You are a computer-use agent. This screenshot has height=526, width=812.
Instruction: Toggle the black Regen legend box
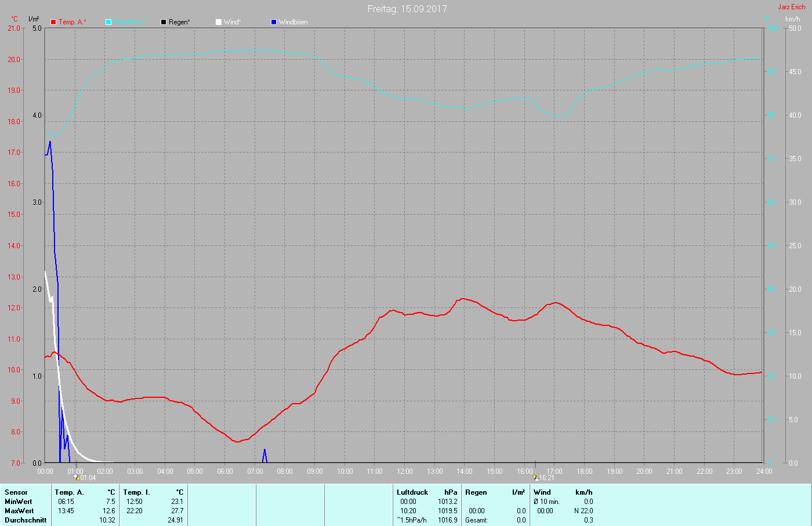(x=164, y=22)
